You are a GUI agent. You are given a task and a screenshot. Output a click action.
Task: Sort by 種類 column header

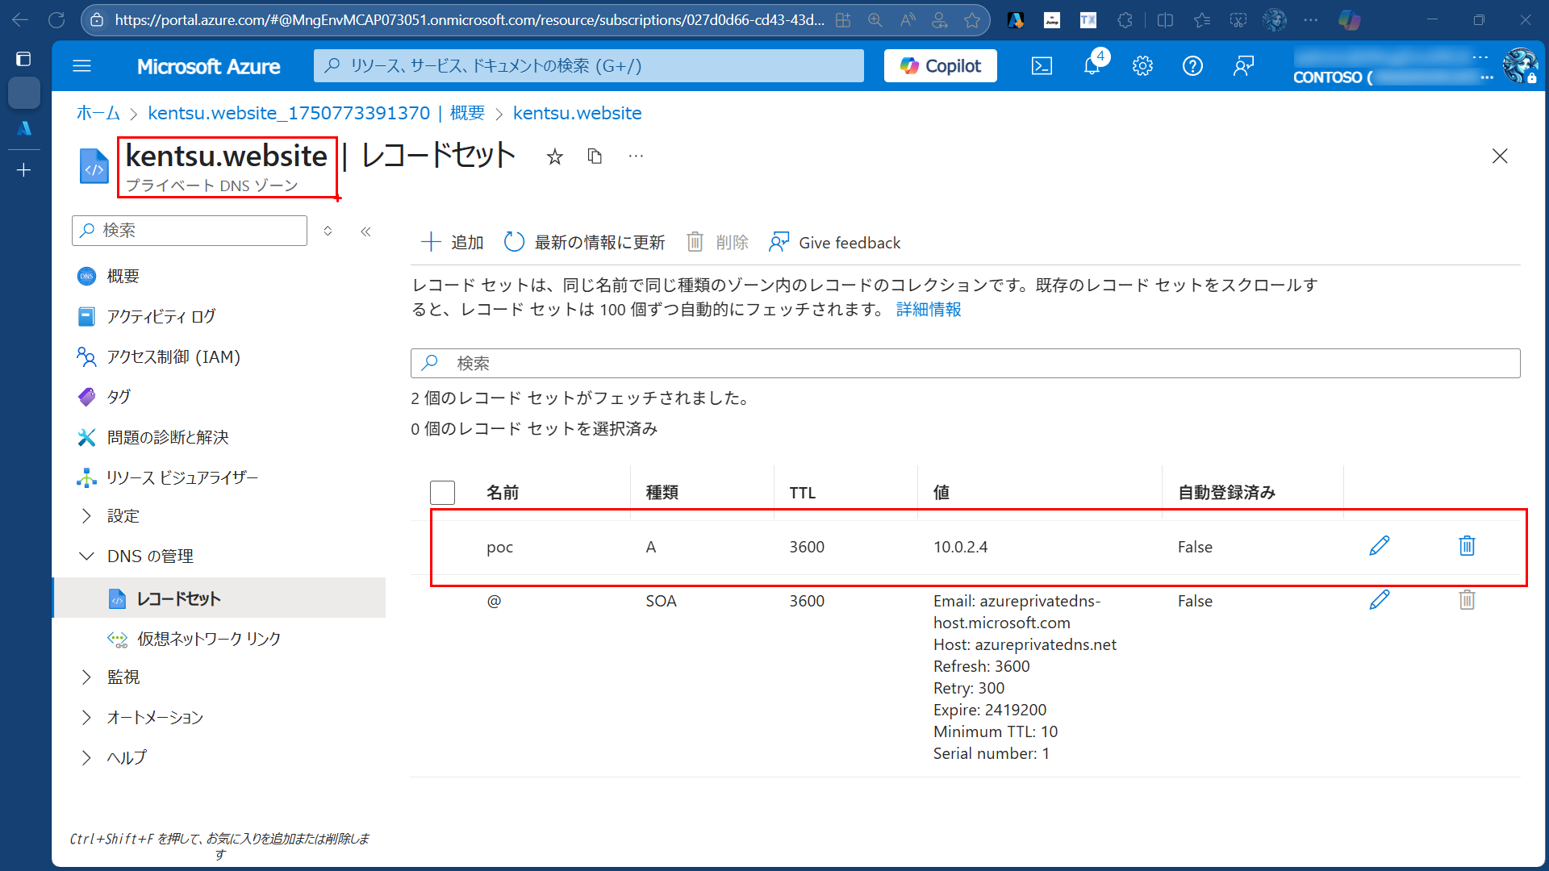click(x=662, y=493)
